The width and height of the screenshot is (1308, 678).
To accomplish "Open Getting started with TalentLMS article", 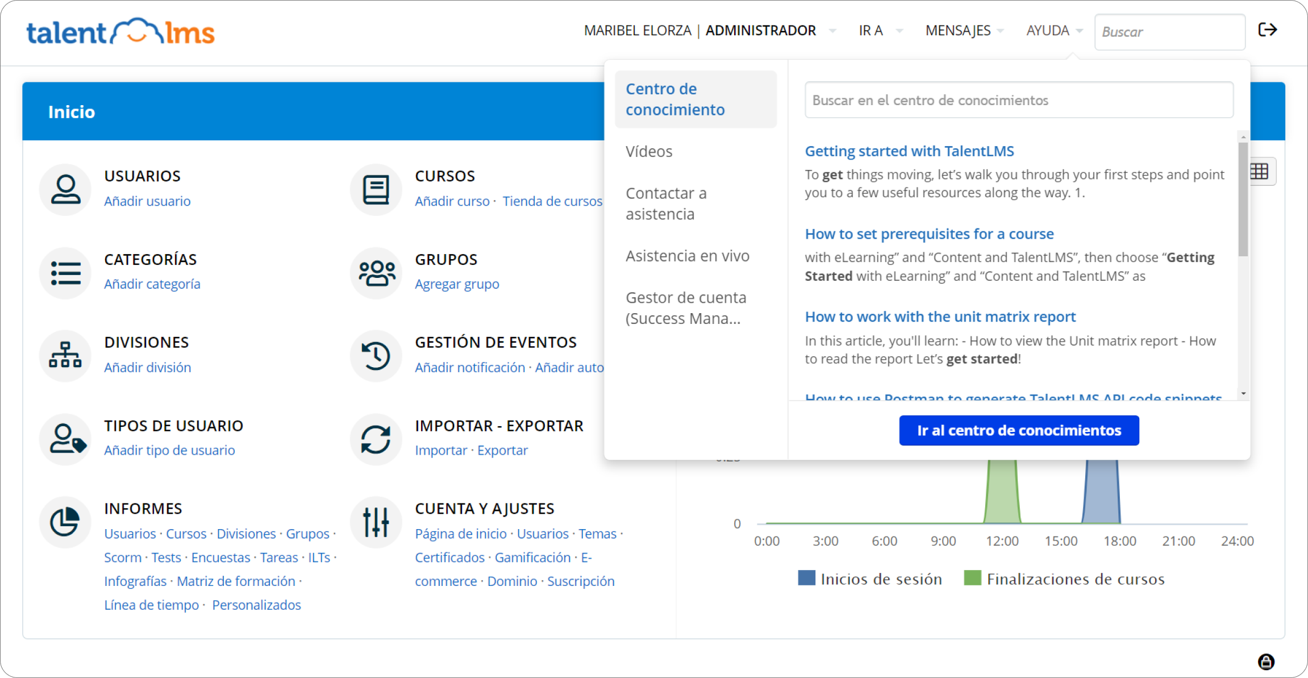I will (x=909, y=151).
